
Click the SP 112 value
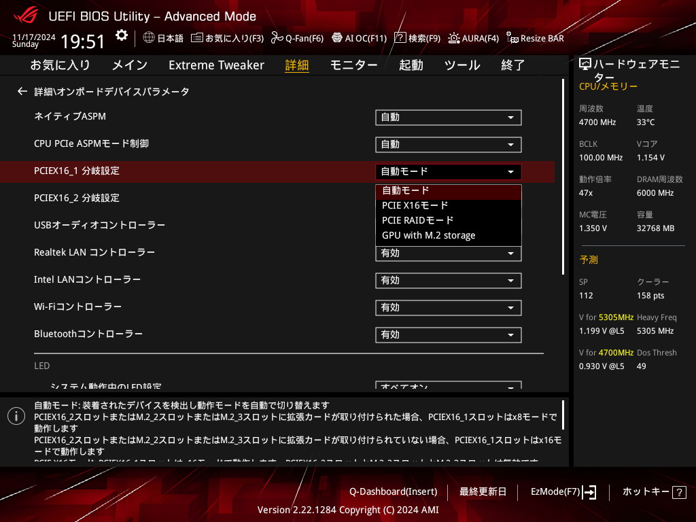point(586,296)
